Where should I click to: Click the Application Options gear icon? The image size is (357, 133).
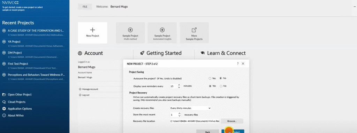4,109
